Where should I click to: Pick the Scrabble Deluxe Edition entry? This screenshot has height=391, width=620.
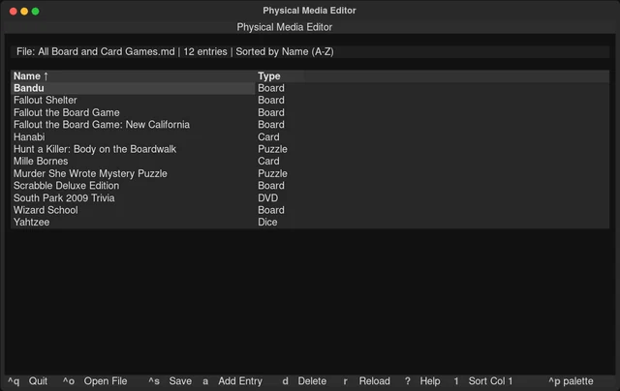click(66, 186)
